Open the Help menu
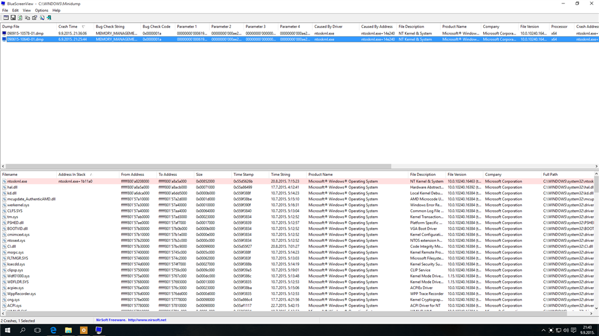The width and height of the screenshot is (599, 336). pyautogui.click(x=56, y=11)
